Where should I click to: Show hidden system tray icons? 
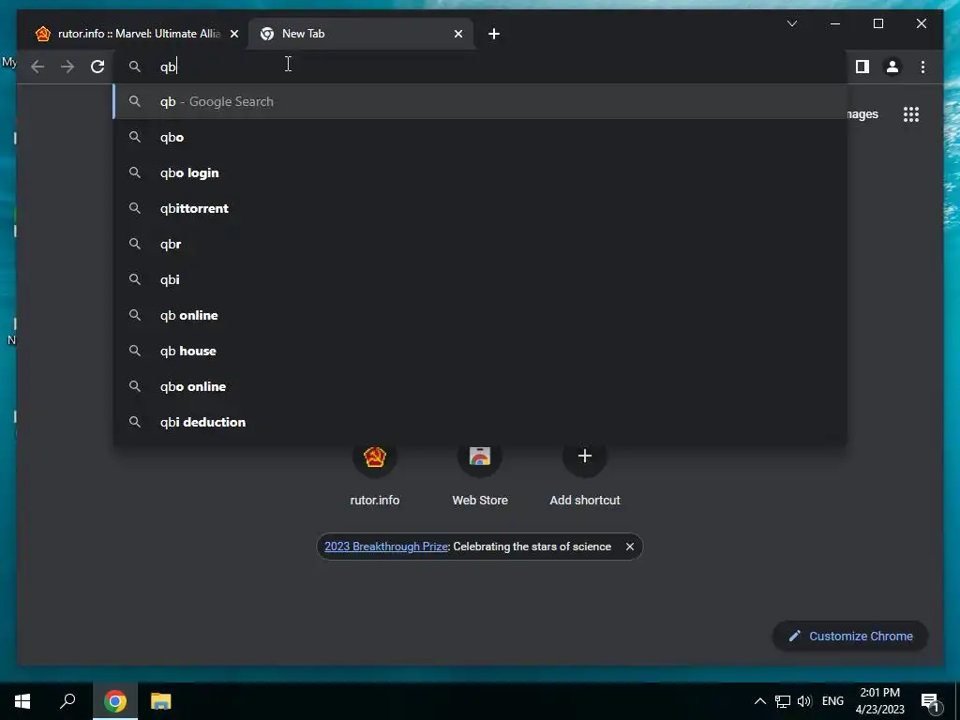click(x=759, y=701)
